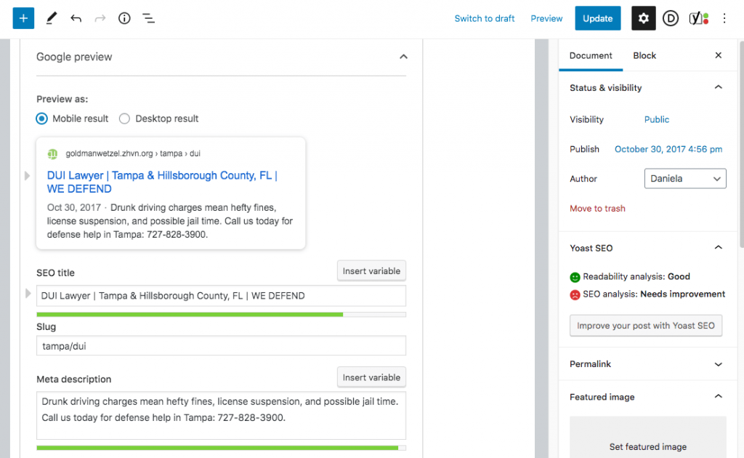Collapse the Featured image panel

tap(719, 397)
